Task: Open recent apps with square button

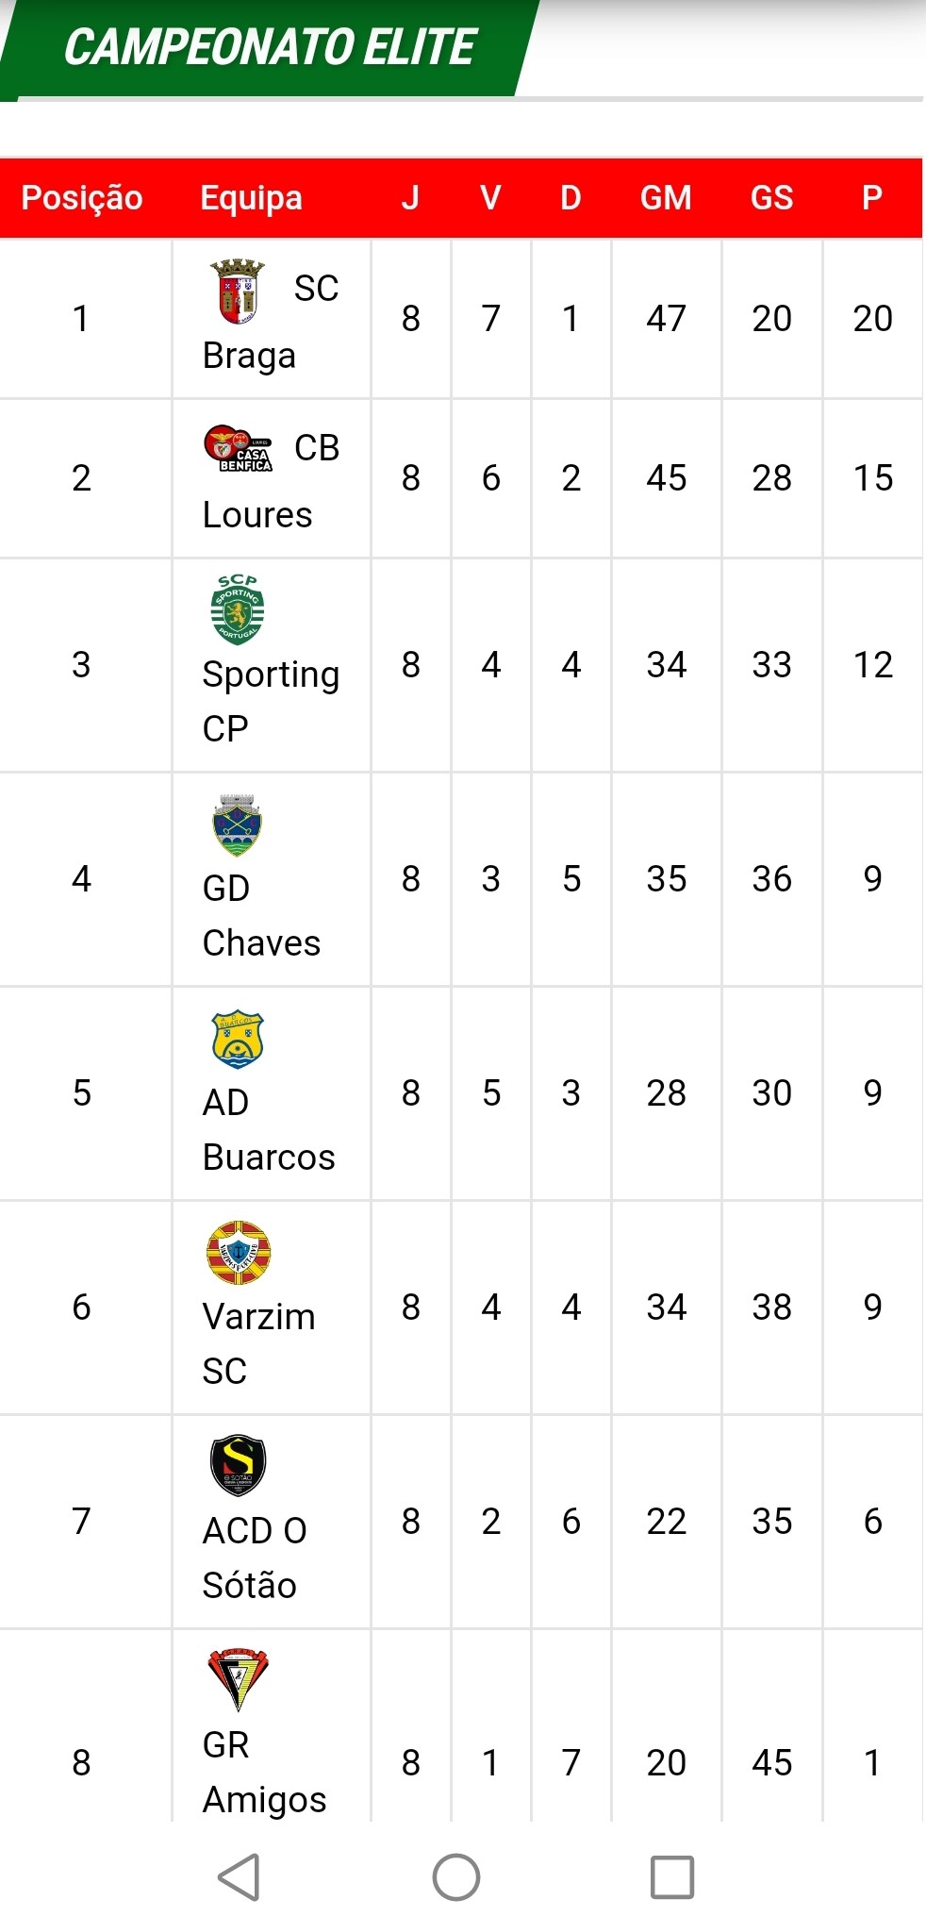Action: pos(672,1876)
